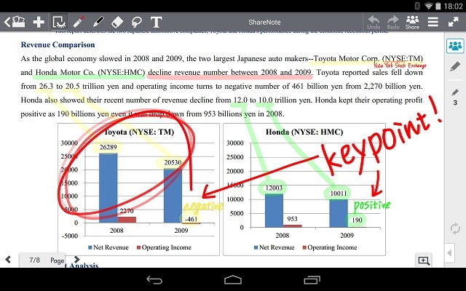
Task: Open the Share option
Action: coord(412,23)
